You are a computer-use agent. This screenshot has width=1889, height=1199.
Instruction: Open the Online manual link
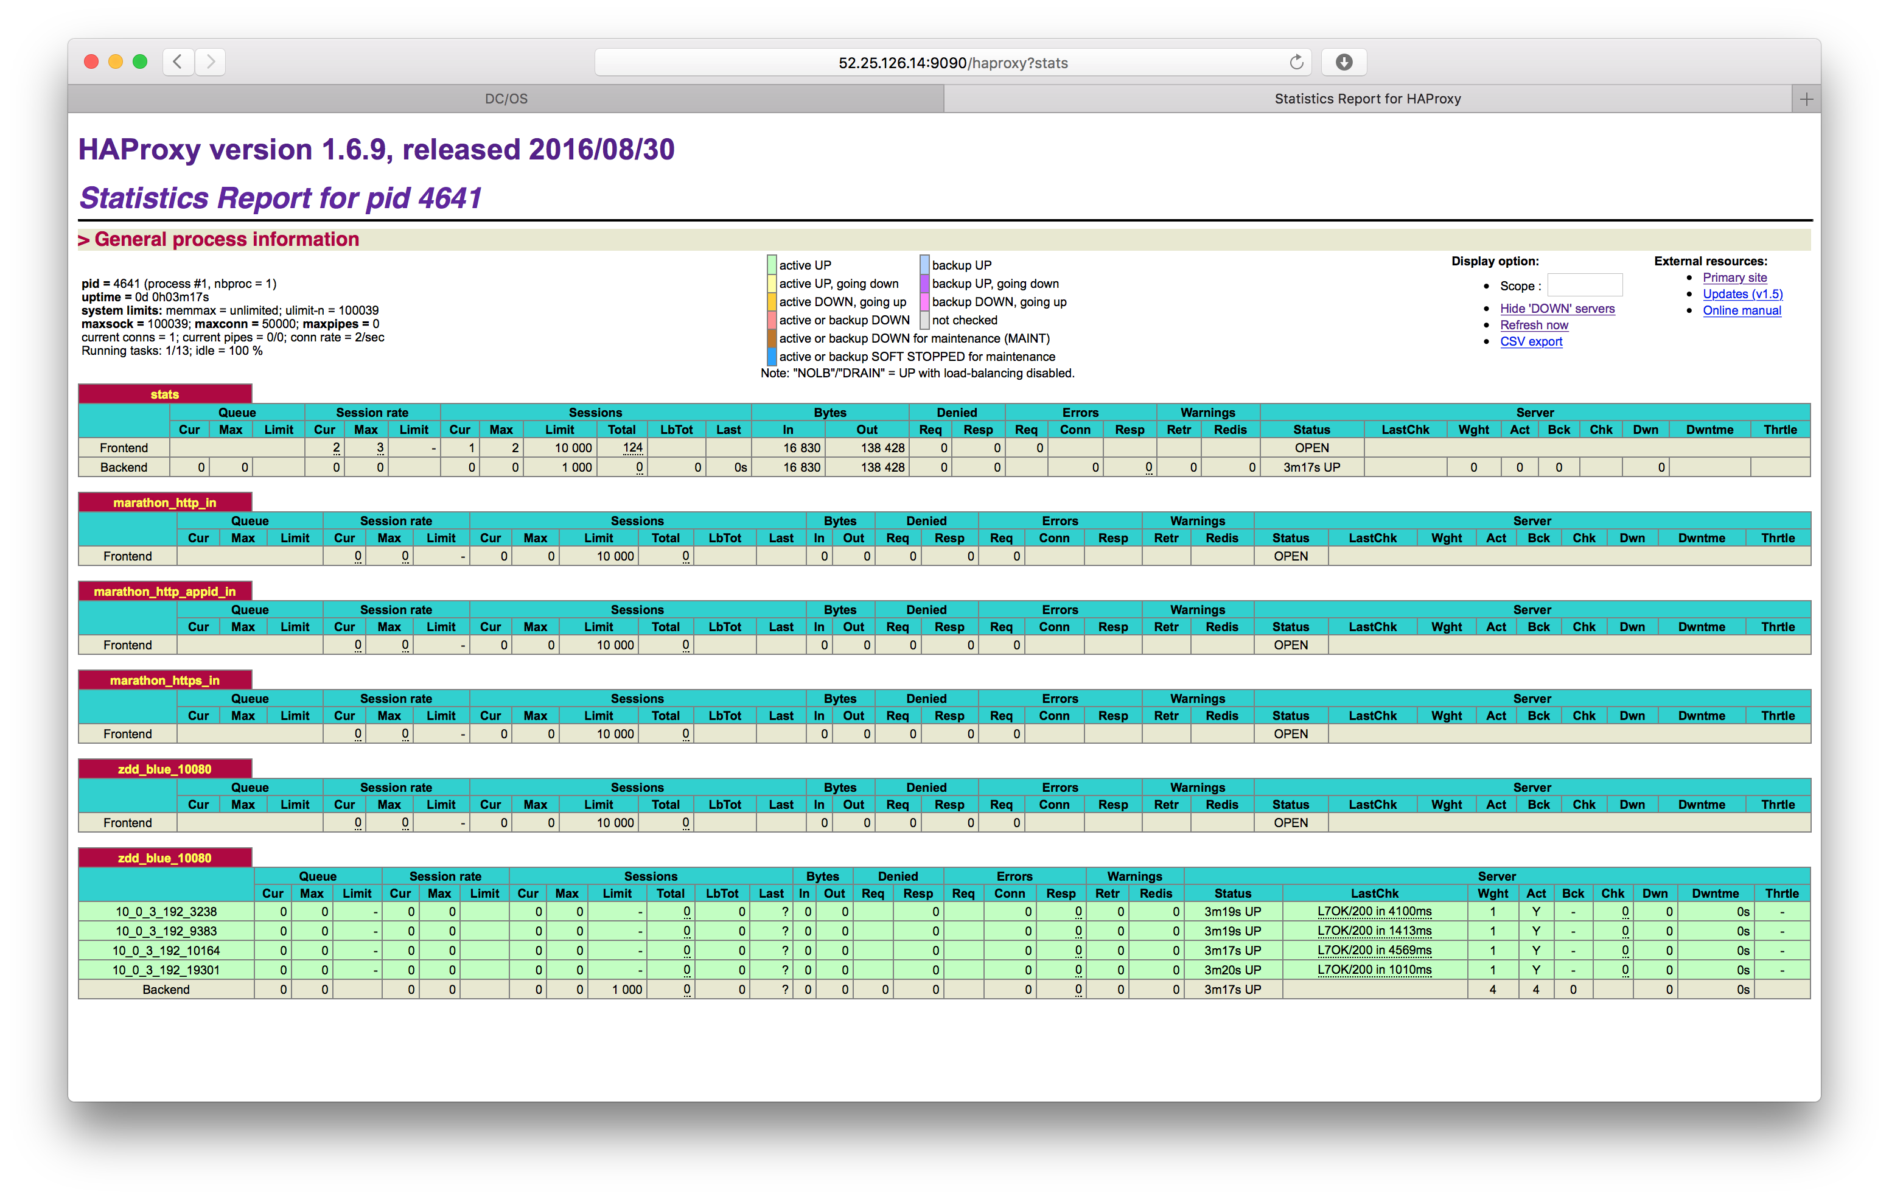(1742, 310)
